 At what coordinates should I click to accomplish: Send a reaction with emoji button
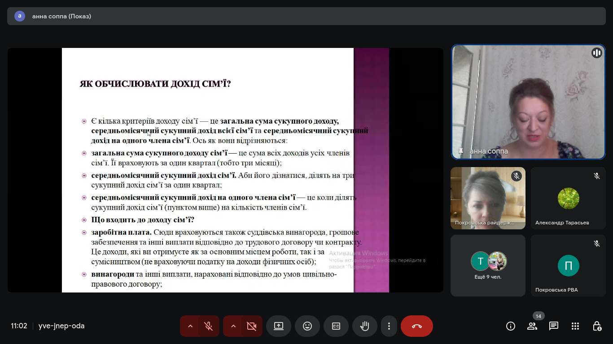click(x=307, y=326)
